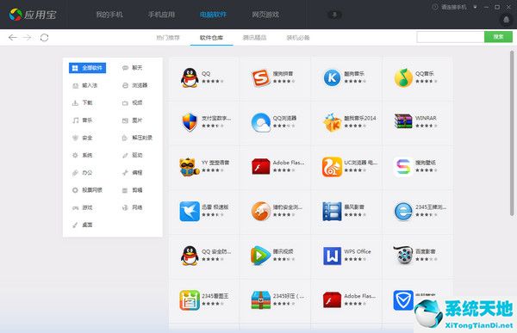Open the QQ app card
Screen dimensions: 517x333
203,77
